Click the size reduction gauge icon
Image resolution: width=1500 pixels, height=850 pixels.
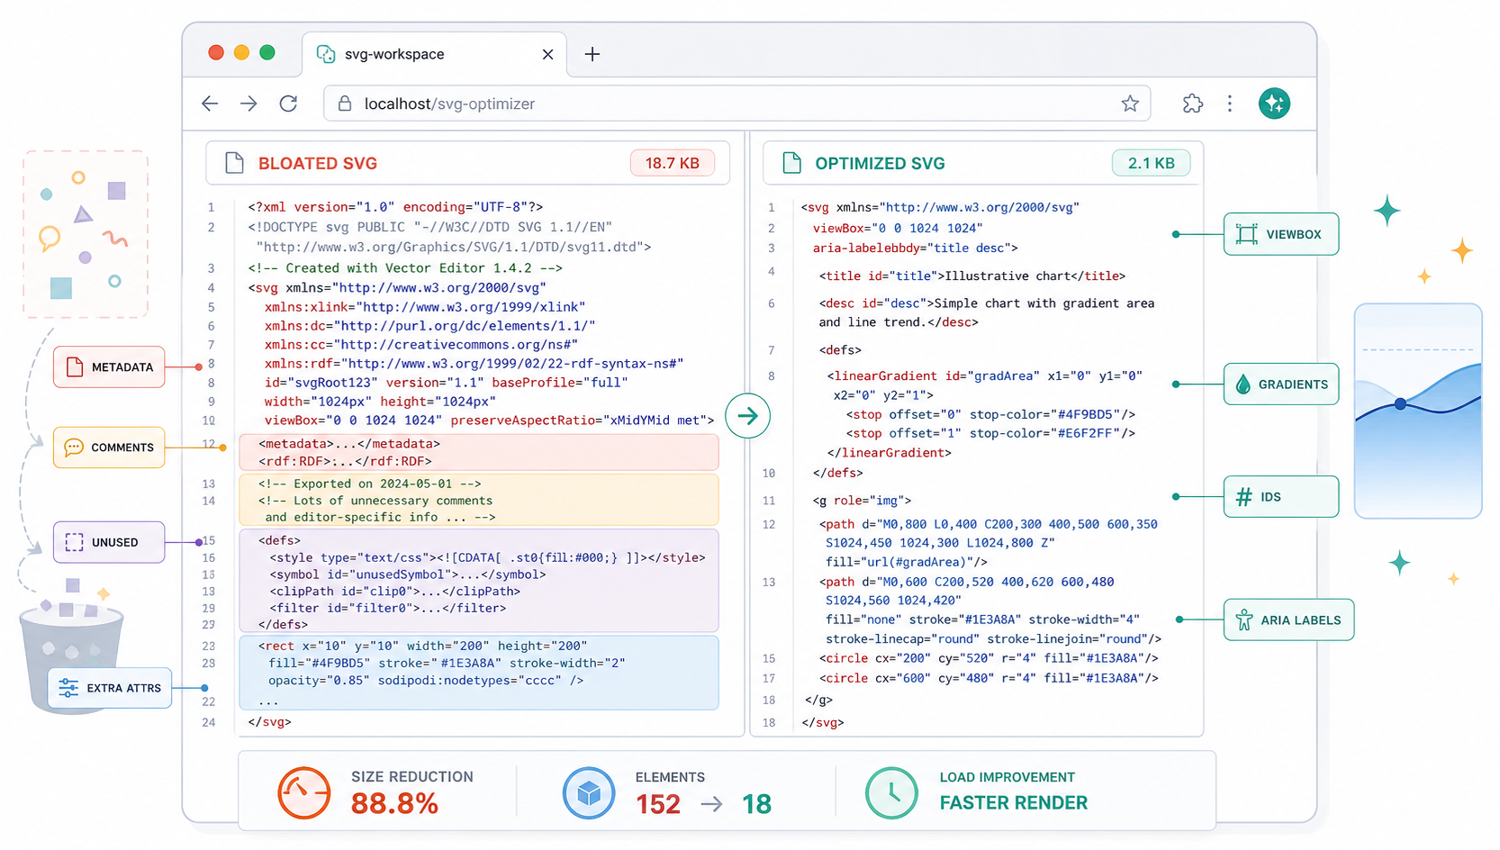[304, 793]
